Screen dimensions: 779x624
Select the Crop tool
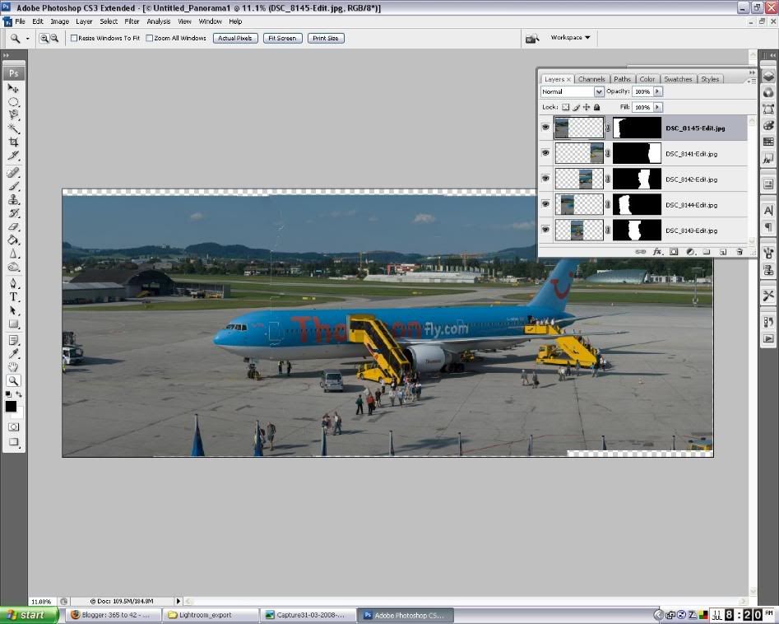click(x=13, y=142)
